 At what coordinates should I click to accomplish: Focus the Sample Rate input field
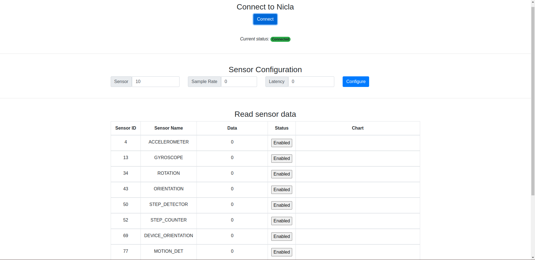click(239, 82)
